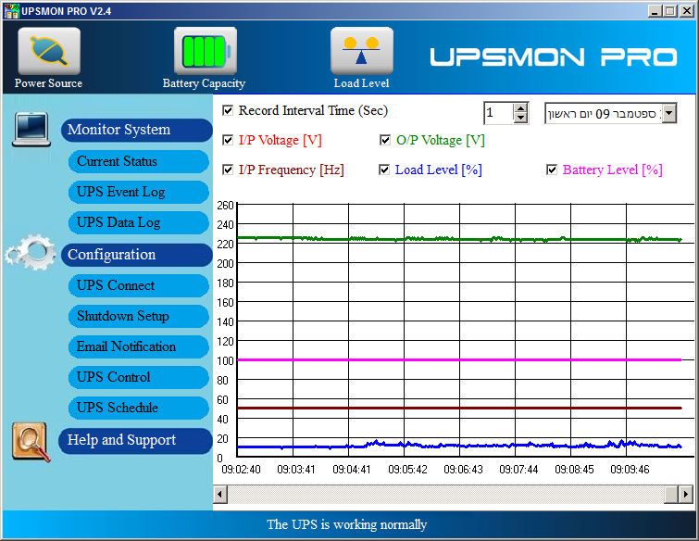Click the record interval input field
This screenshot has height=541, width=699.
499,113
